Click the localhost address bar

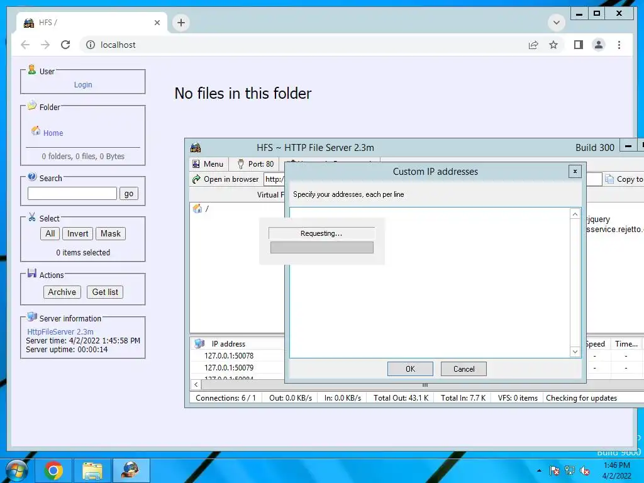304,45
